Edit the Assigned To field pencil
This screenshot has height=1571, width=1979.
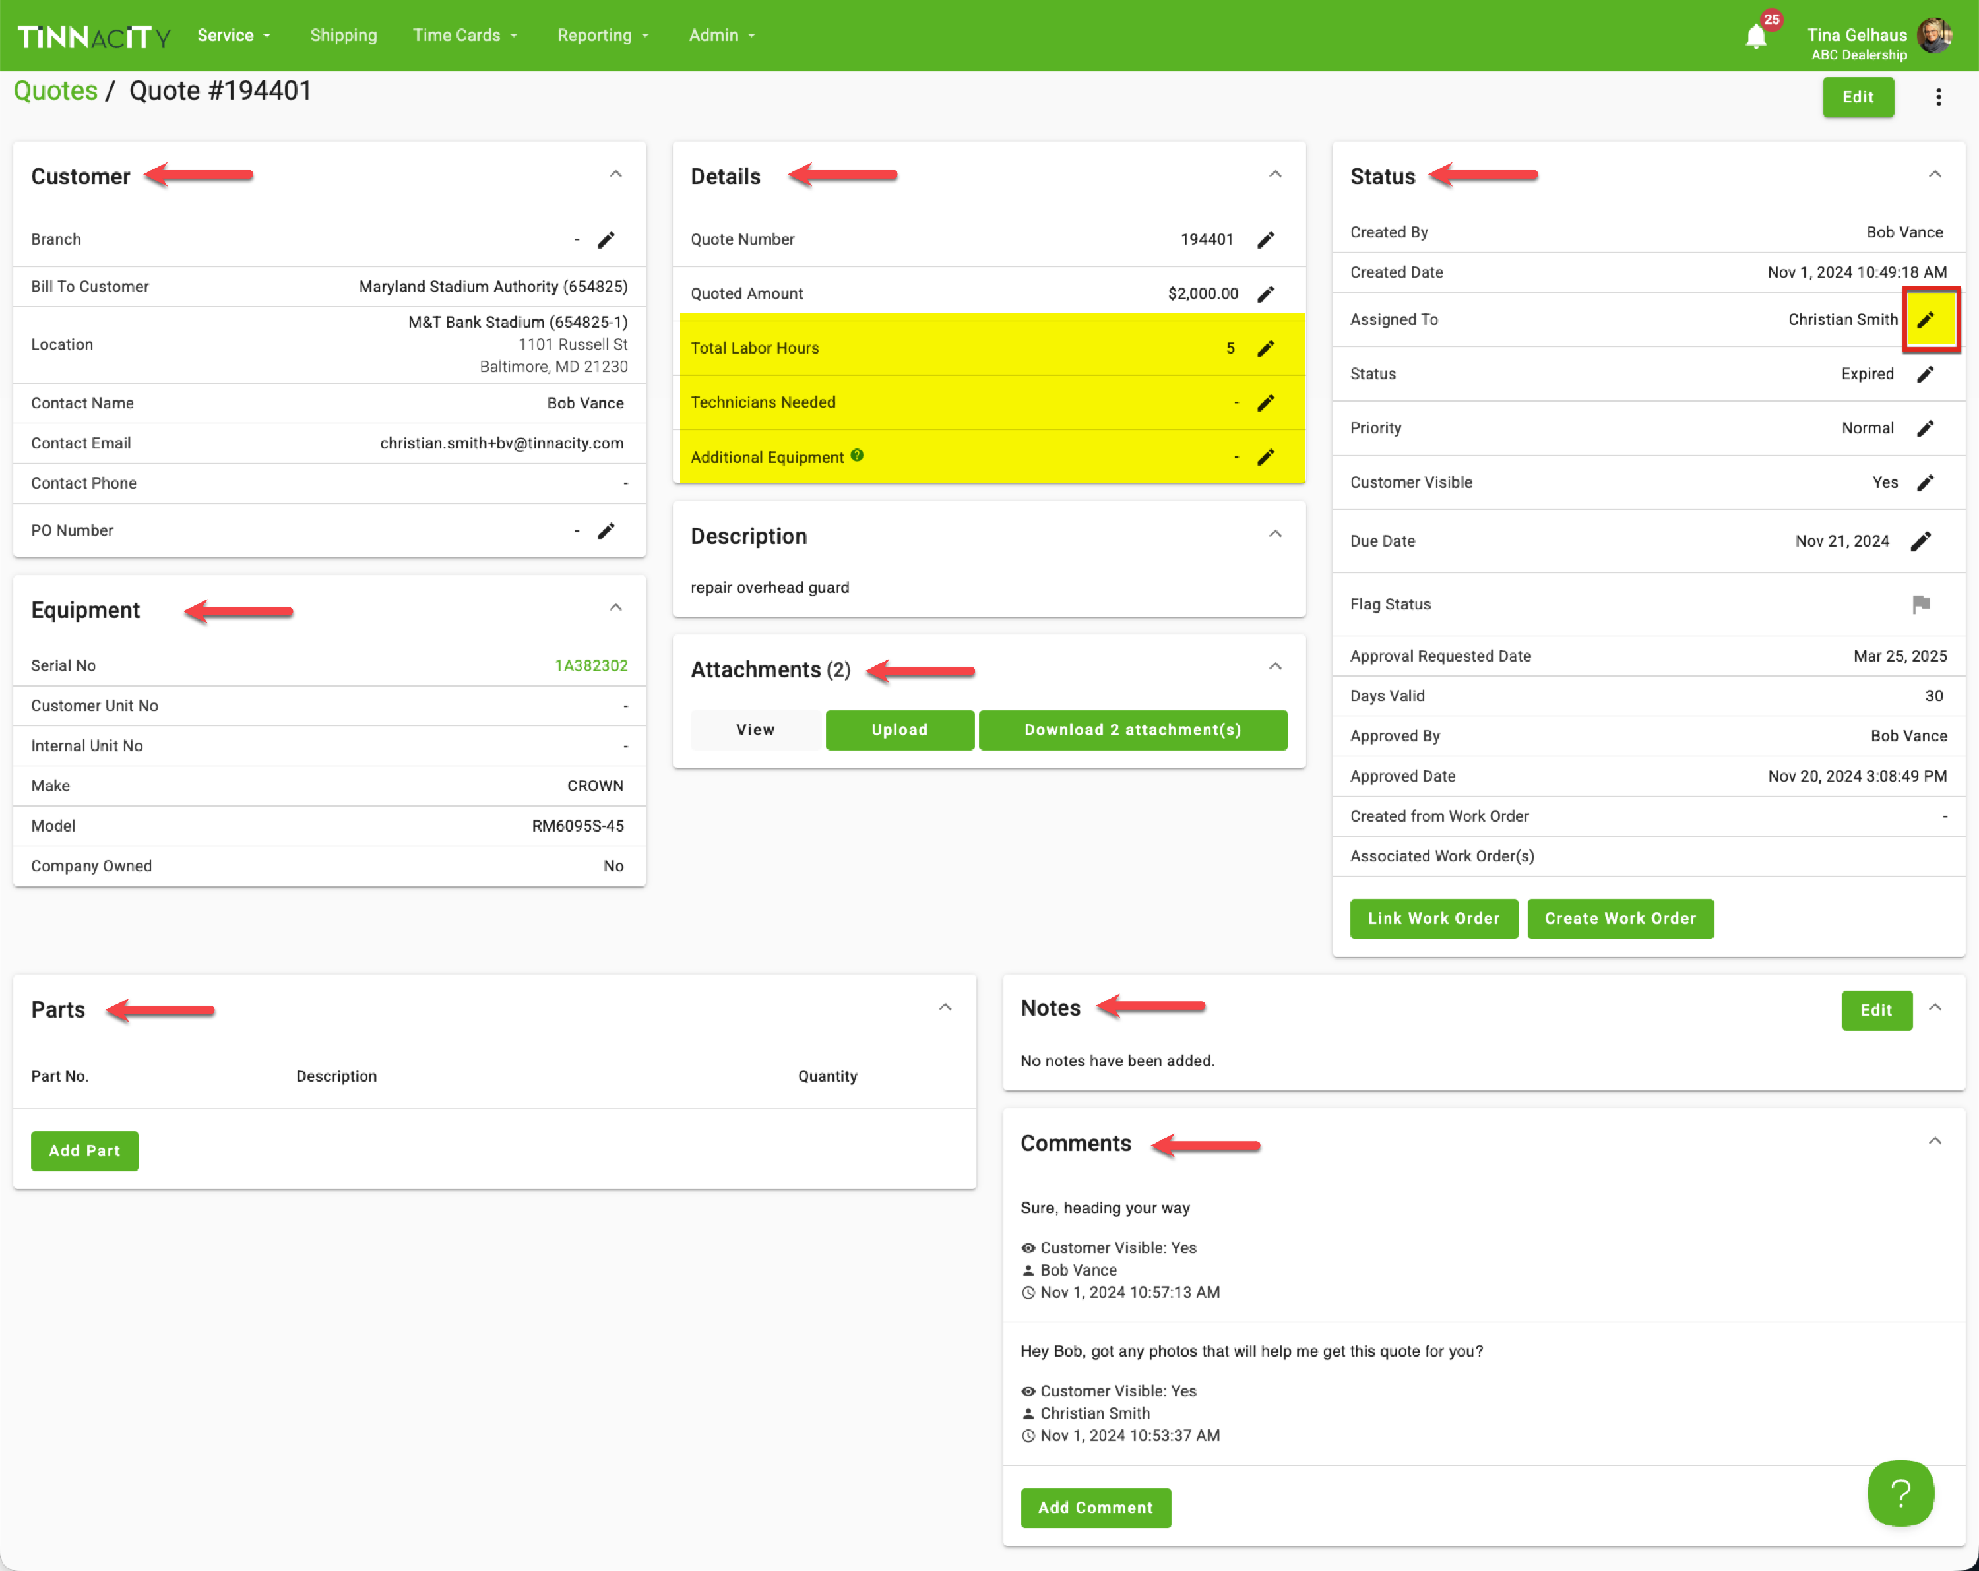(x=1926, y=319)
